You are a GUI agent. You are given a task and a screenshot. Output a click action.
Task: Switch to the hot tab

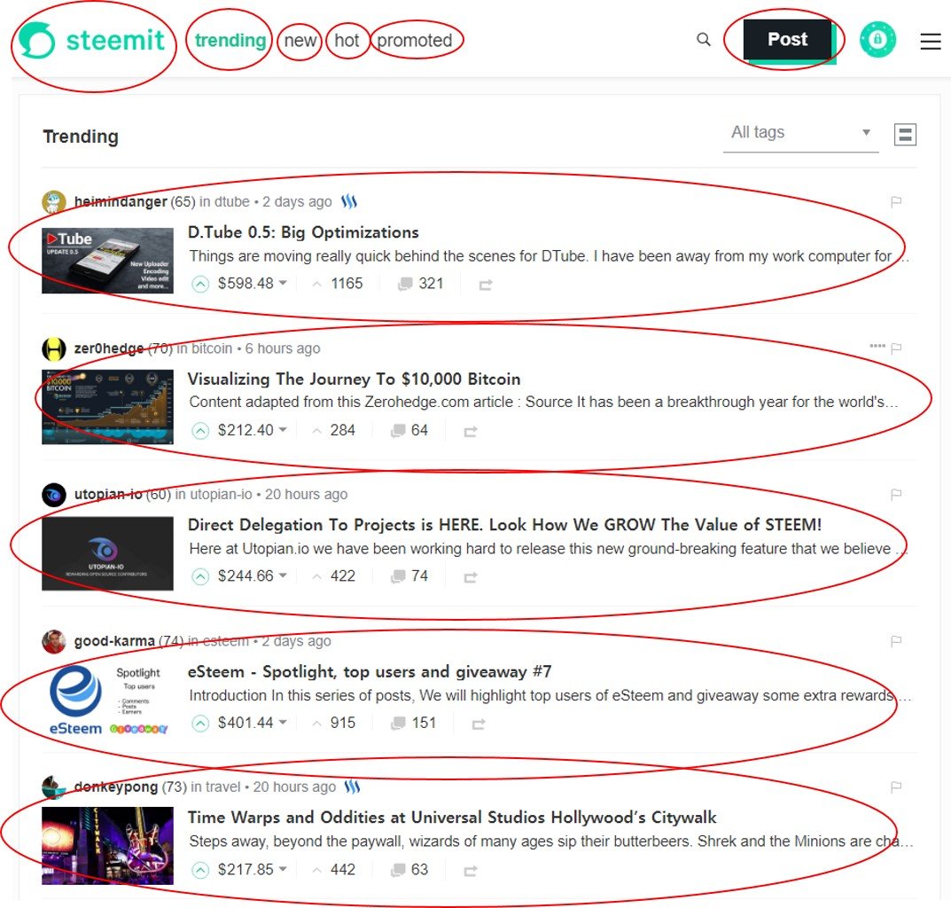pyautogui.click(x=347, y=40)
